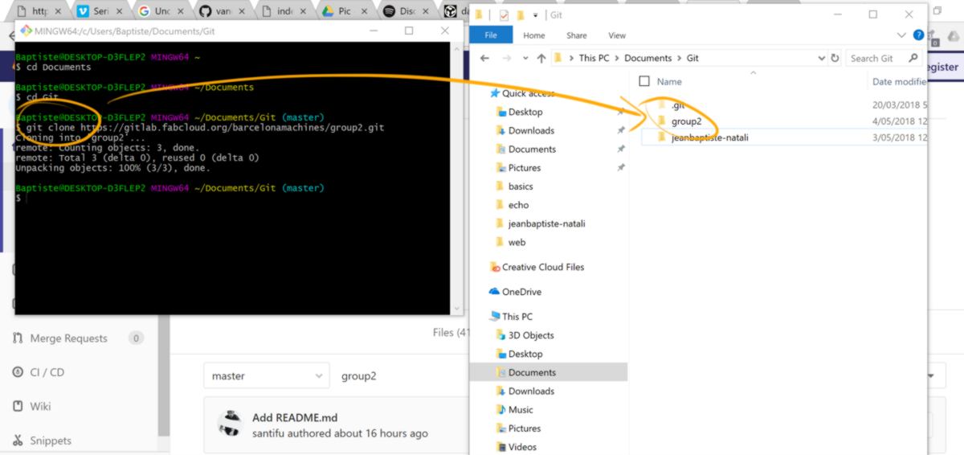Open Customize Quick Access Toolbar dropdown

[x=536, y=15]
